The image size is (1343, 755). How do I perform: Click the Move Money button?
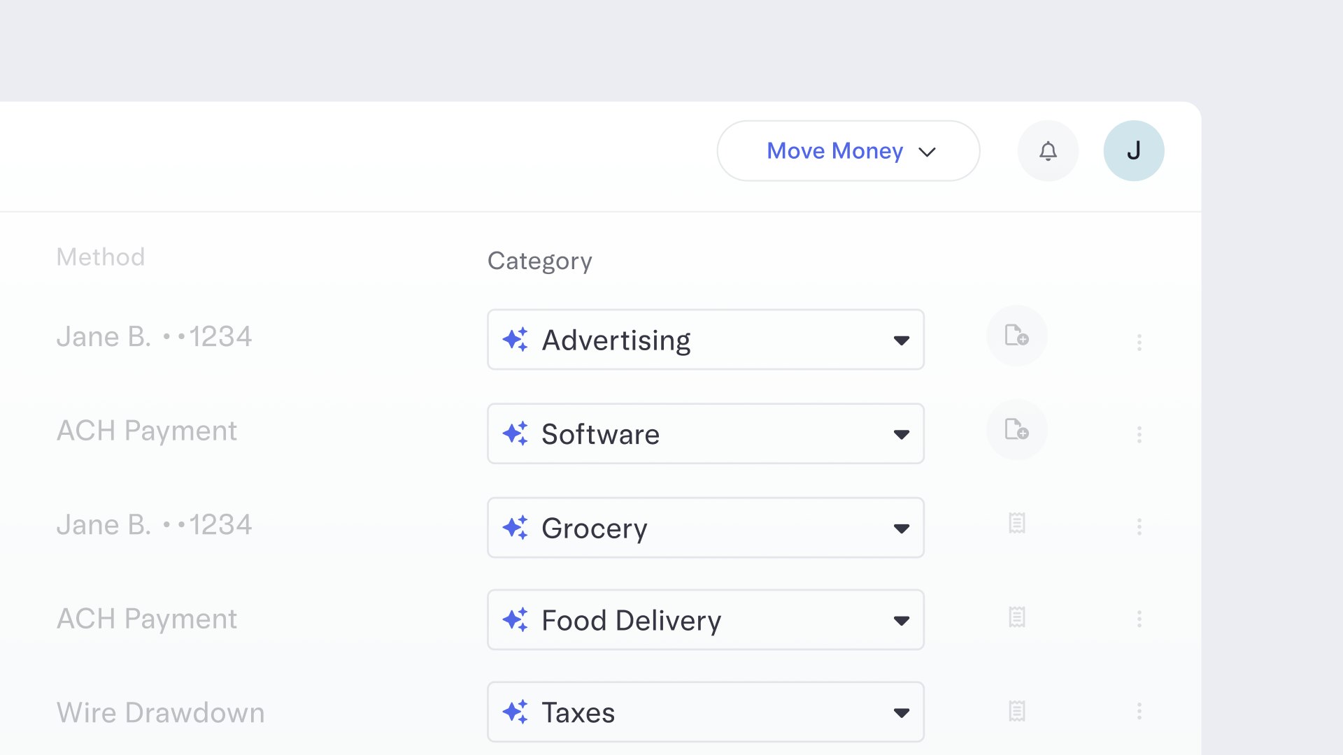pyautogui.click(x=834, y=150)
